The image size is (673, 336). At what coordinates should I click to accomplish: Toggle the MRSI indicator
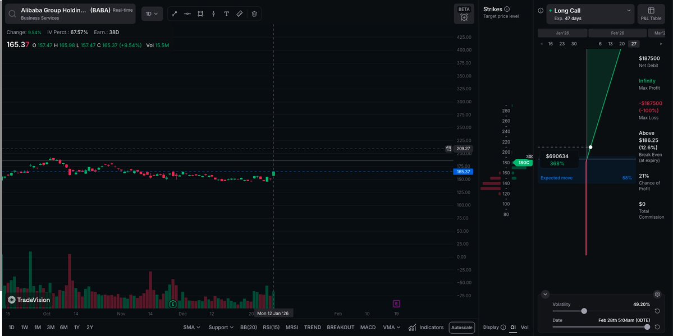point(292,328)
